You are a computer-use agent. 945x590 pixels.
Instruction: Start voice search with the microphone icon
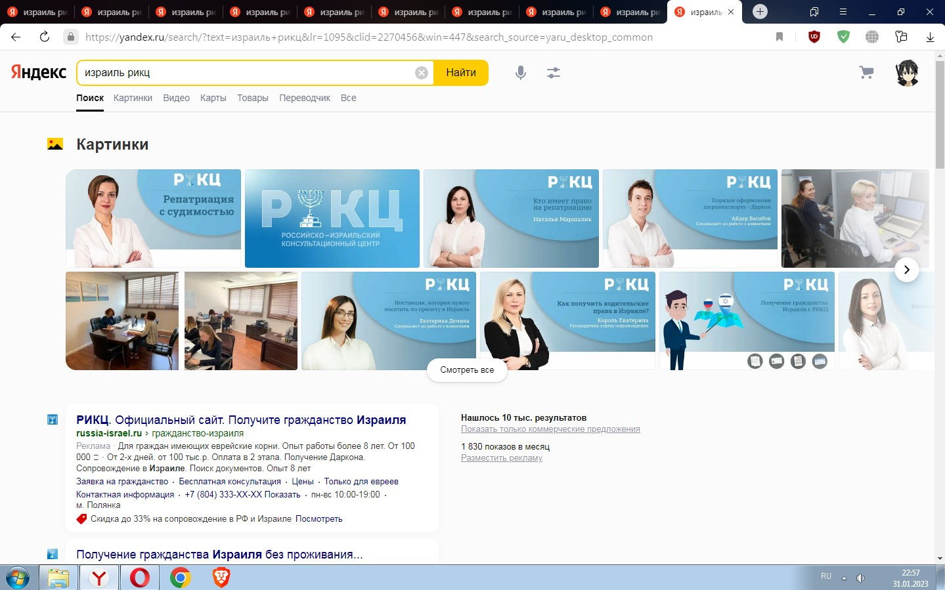[521, 73]
